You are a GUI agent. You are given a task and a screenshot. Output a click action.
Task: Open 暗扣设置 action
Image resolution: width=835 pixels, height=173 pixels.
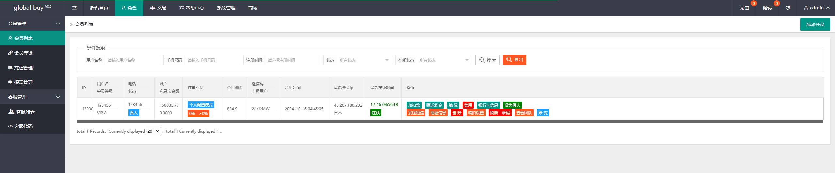476,113
